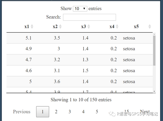163x121 pixels.
Task: Click the x5 column header
Action: (x=136, y=27)
